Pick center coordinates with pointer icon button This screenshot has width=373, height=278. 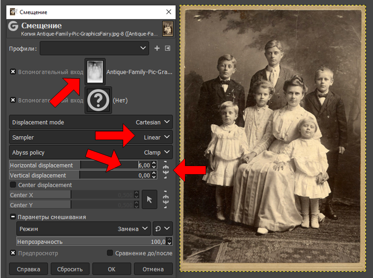150,199
